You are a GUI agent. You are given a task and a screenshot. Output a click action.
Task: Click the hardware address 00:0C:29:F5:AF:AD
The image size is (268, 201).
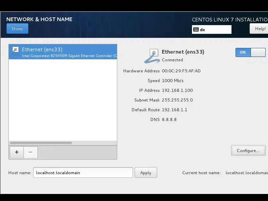(x=181, y=71)
